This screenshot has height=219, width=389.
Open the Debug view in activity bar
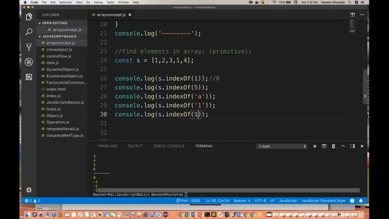[29, 62]
